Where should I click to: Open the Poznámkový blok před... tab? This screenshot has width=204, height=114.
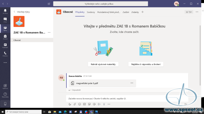coord(109,12)
